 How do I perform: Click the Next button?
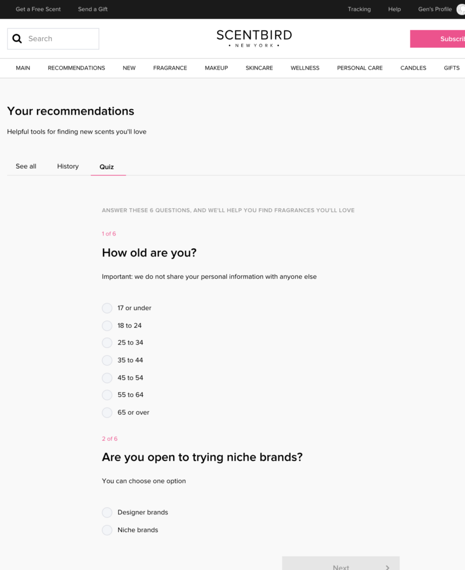point(341,563)
